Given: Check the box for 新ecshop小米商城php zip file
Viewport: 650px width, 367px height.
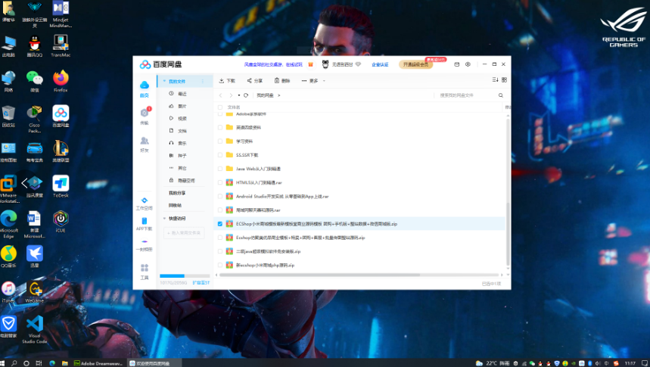Looking at the screenshot, I should click(220, 265).
